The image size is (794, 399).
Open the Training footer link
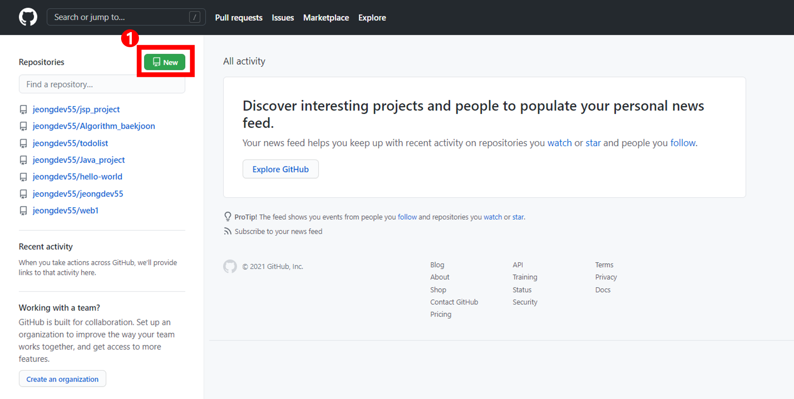[525, 277]
